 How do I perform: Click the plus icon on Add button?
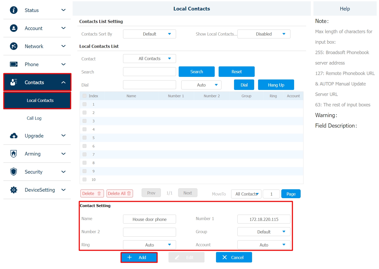tap(129, 257)
